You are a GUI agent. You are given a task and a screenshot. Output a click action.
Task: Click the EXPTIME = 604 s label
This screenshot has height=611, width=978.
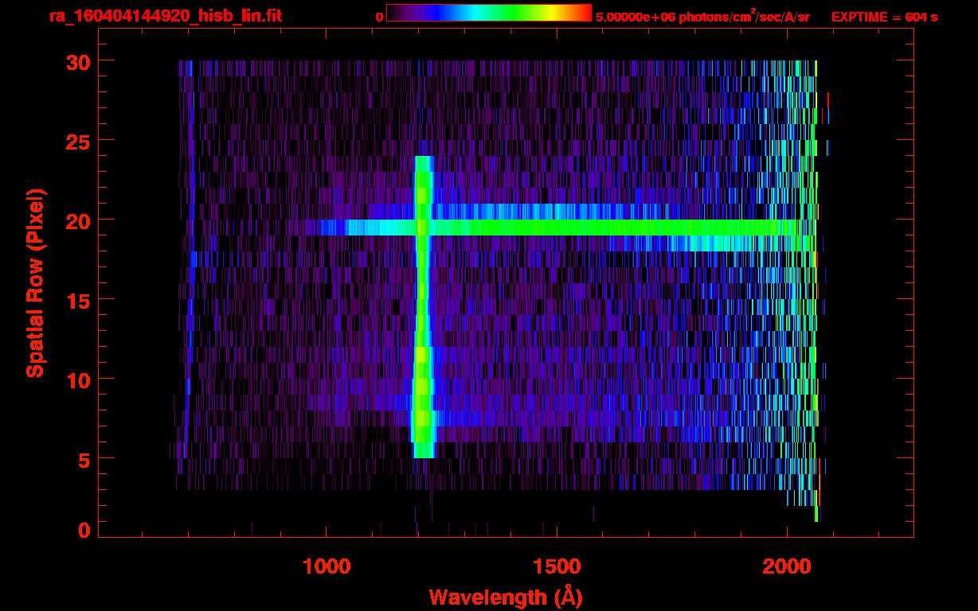pyautogui.click(x=884, y=16)
